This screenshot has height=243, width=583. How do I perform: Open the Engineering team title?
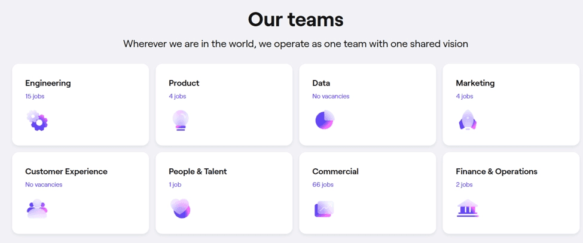point(48,83)
